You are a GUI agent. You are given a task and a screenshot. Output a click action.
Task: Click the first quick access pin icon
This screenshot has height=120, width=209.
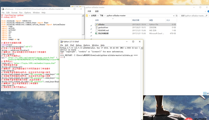(x=91, y=26)
